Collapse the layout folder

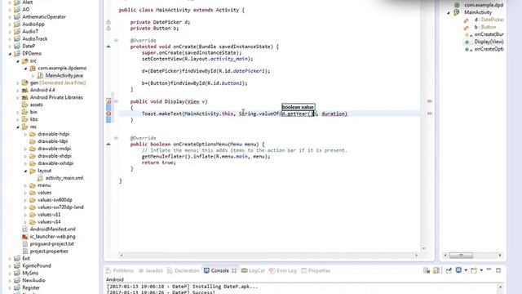(x=25, y=171)
